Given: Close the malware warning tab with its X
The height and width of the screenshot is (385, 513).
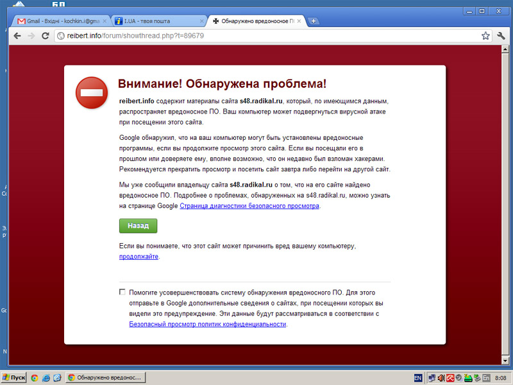Looking at the screenshot, I should click(x=299, y=21).
